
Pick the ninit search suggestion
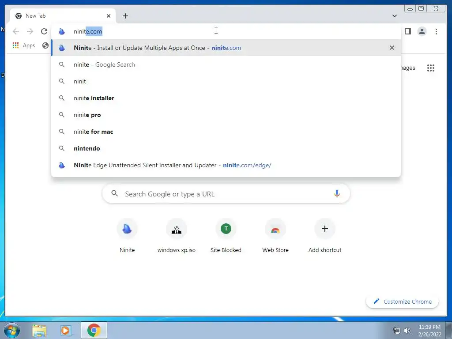[x=226, y=81]
